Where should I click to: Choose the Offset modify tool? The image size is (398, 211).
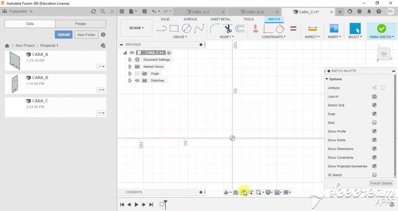tap(240, 28)
